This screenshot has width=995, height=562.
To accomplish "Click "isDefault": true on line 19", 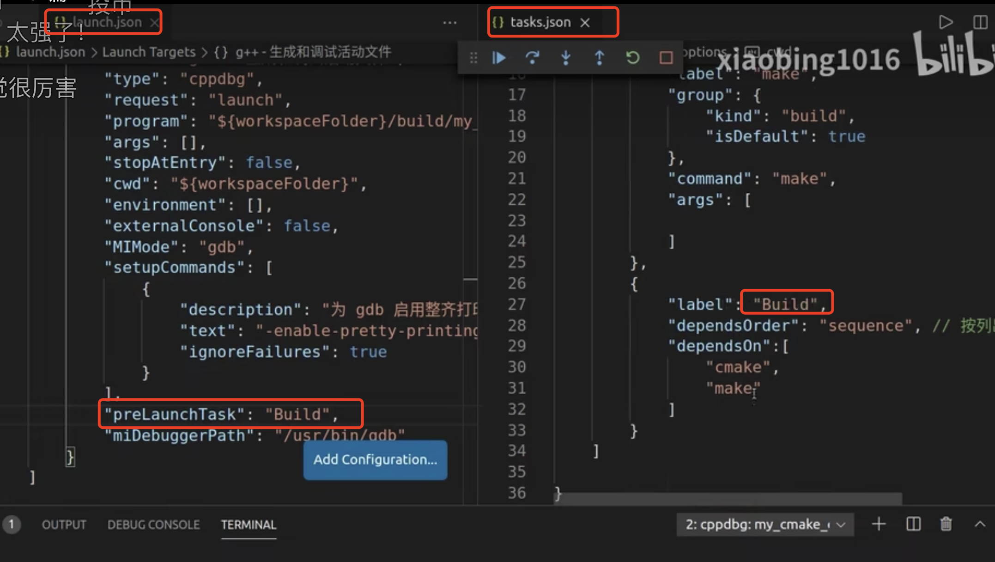I will tap(785, 136).
